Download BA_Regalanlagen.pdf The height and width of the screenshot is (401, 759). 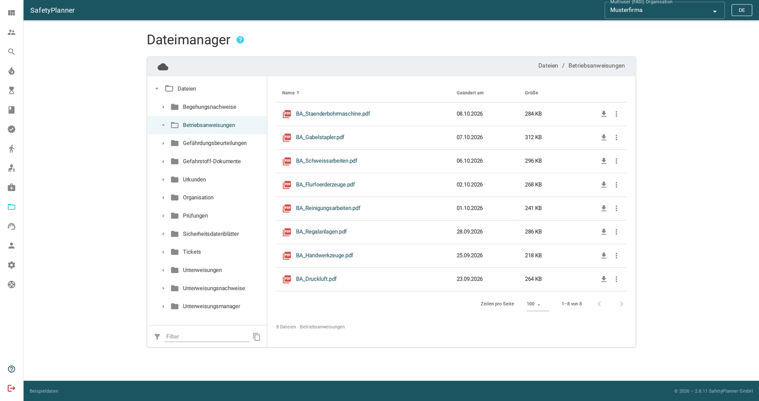pyautogui.click(x=604, y=232)
